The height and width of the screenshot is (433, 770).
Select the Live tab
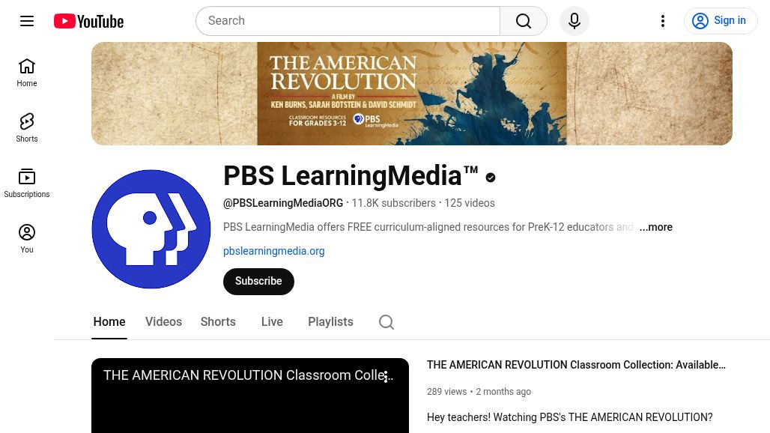coord(272,321)
